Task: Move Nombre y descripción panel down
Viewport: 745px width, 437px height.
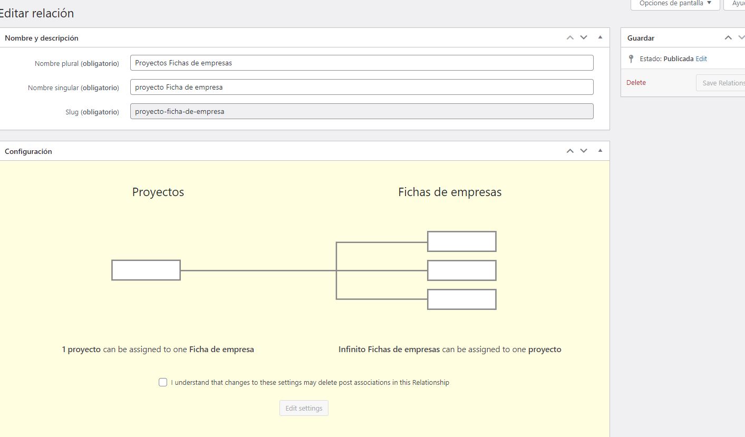Action: pyautogui.click(x=584, y=37)
